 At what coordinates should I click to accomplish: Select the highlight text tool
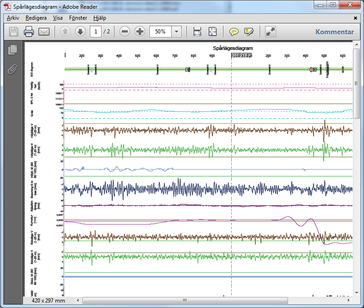[249, 32]
